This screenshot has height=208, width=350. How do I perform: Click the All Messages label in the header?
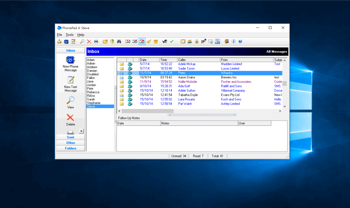click(x=277, y=52)
